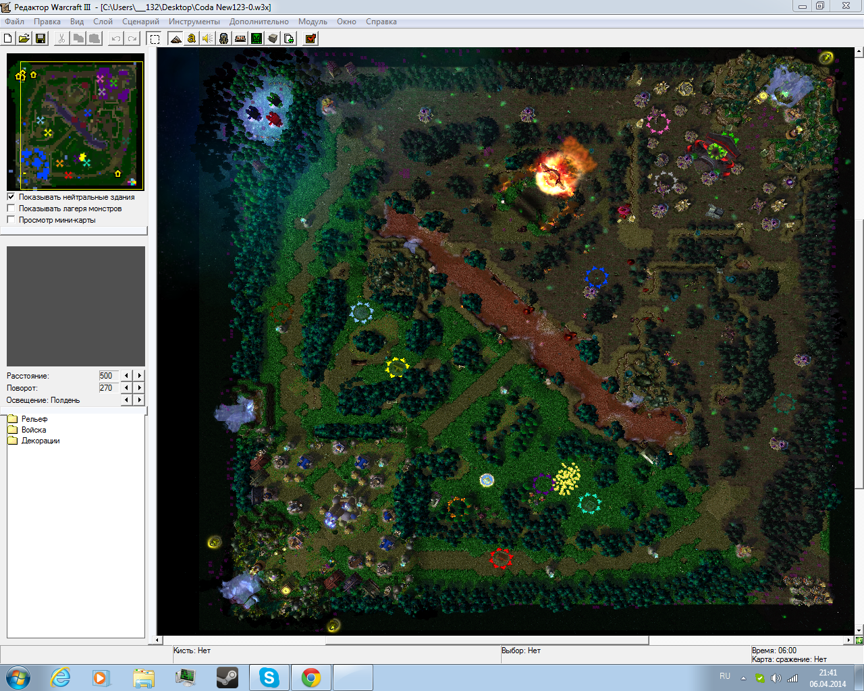Open the Файл menu
The image size is (864, 691).
[x=14, y=22]
